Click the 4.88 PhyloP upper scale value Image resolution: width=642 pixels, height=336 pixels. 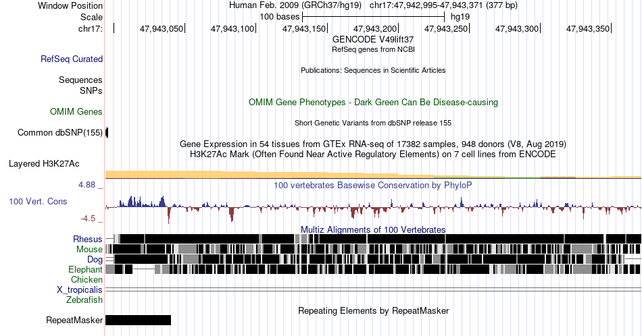(87, 185)
